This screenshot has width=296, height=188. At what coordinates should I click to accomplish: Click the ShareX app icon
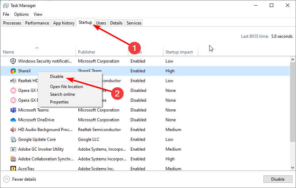[x=13, y=71]
